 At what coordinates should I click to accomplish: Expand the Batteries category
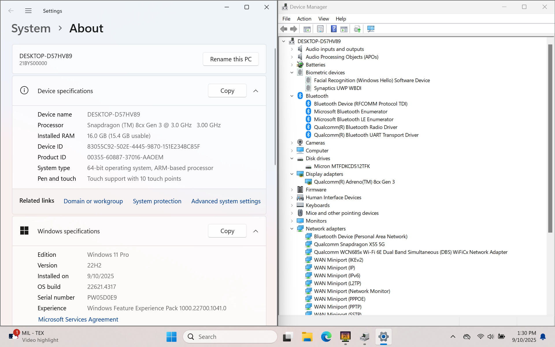click(x=292, y=65)
